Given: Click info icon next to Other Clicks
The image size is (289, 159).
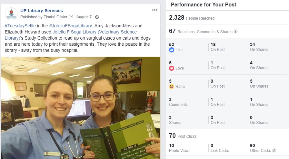Looking at the screenshot, I should (x=274, y=150).
